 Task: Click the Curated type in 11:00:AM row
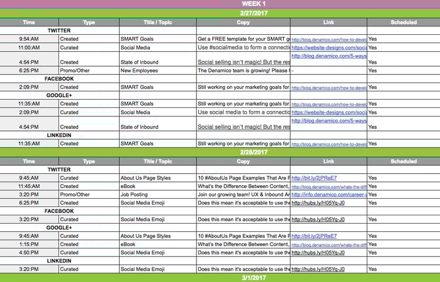89,47
